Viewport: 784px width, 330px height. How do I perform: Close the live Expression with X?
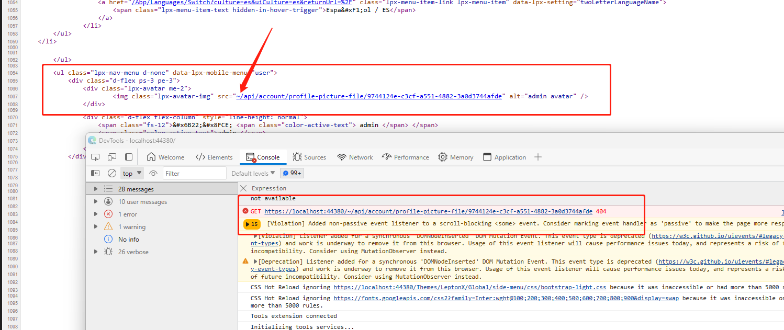click(x=243, y=188)
